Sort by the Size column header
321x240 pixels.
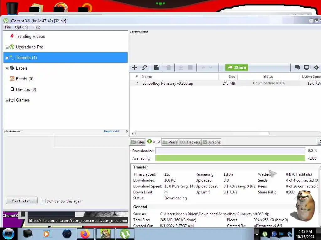tap(228, 77)
